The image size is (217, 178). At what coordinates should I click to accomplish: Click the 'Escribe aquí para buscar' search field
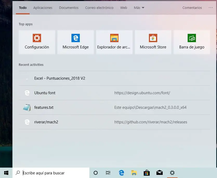point(51,173)
